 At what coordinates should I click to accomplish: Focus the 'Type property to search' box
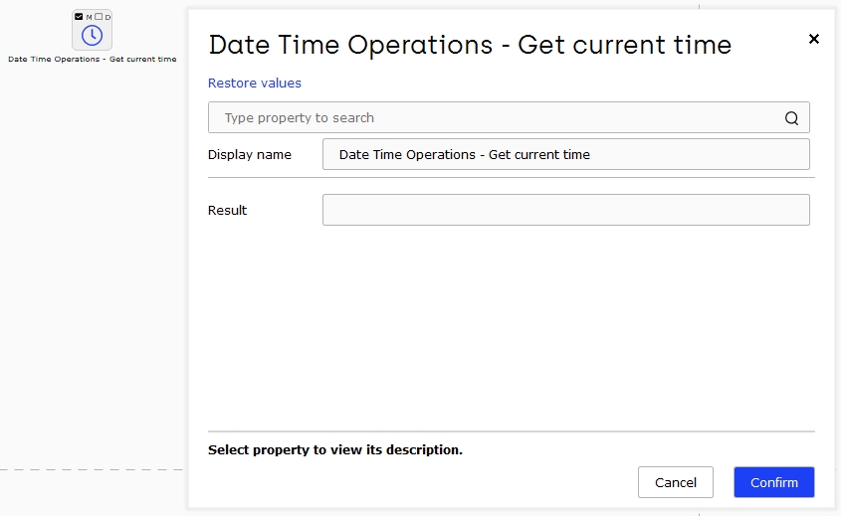click(x=509, y=117)
